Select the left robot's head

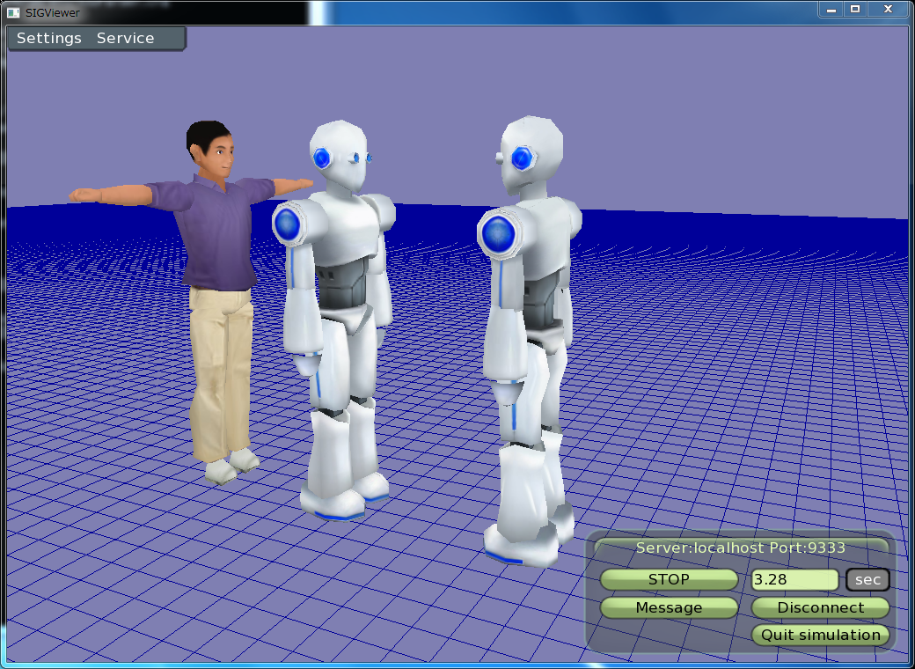(x=339, y=154)
